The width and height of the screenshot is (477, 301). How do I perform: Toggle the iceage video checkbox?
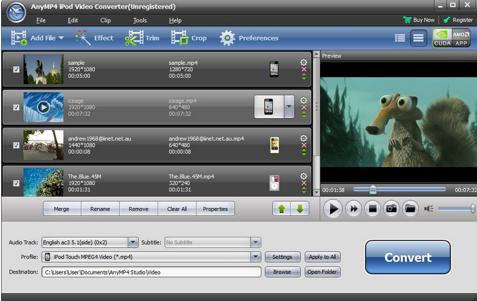[16, 108]
